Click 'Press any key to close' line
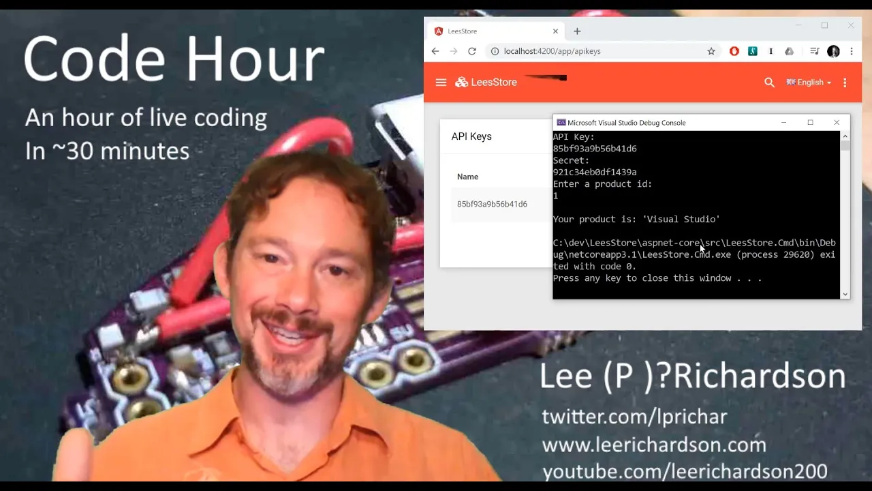The height and width of the screenshot is (491, 872). click(x=657, y=278)
